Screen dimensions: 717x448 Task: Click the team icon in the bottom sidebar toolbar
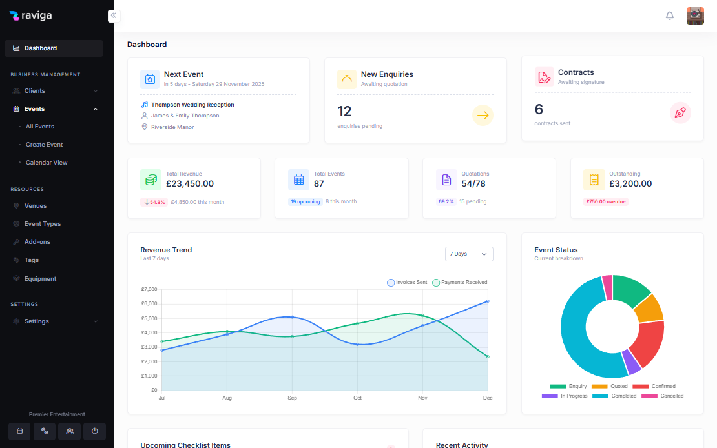pos(69,431)
